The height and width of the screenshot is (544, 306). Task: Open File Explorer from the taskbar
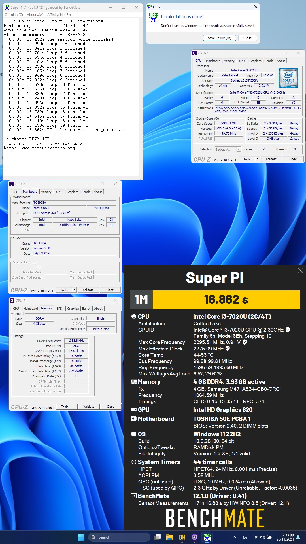point(170,537)
